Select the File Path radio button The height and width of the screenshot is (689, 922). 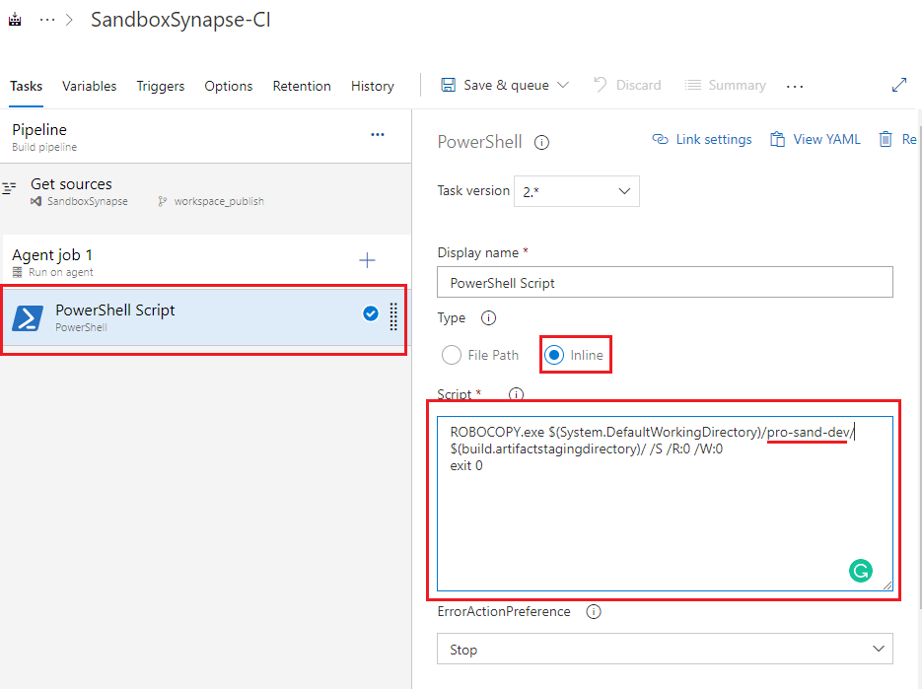click(452, 355)
